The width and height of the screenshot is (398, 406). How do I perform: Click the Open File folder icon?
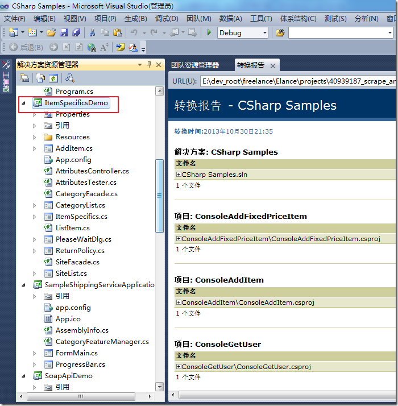click(x=51, y=32)
